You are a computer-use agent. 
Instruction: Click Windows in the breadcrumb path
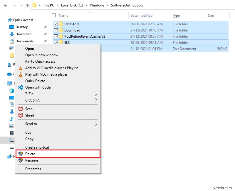pyautogui.click(x=97, y=5)
